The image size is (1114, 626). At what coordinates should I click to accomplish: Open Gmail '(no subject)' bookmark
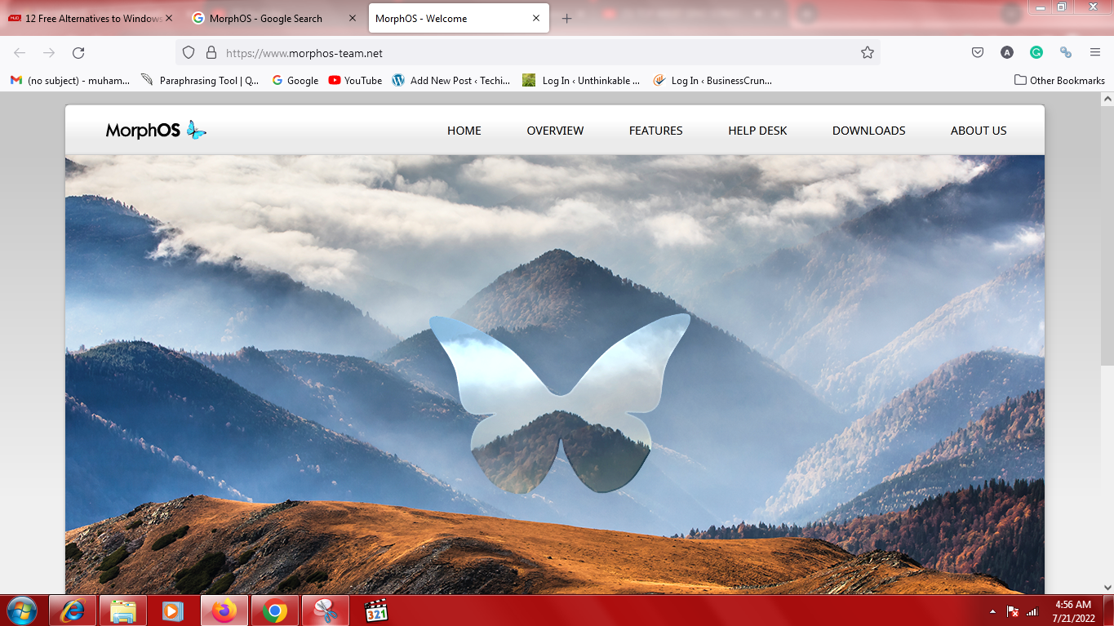point(70,80)
